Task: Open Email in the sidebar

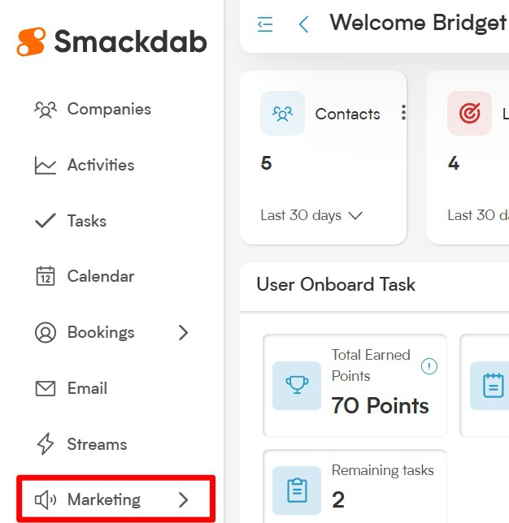Action: (x=71, y=388)
